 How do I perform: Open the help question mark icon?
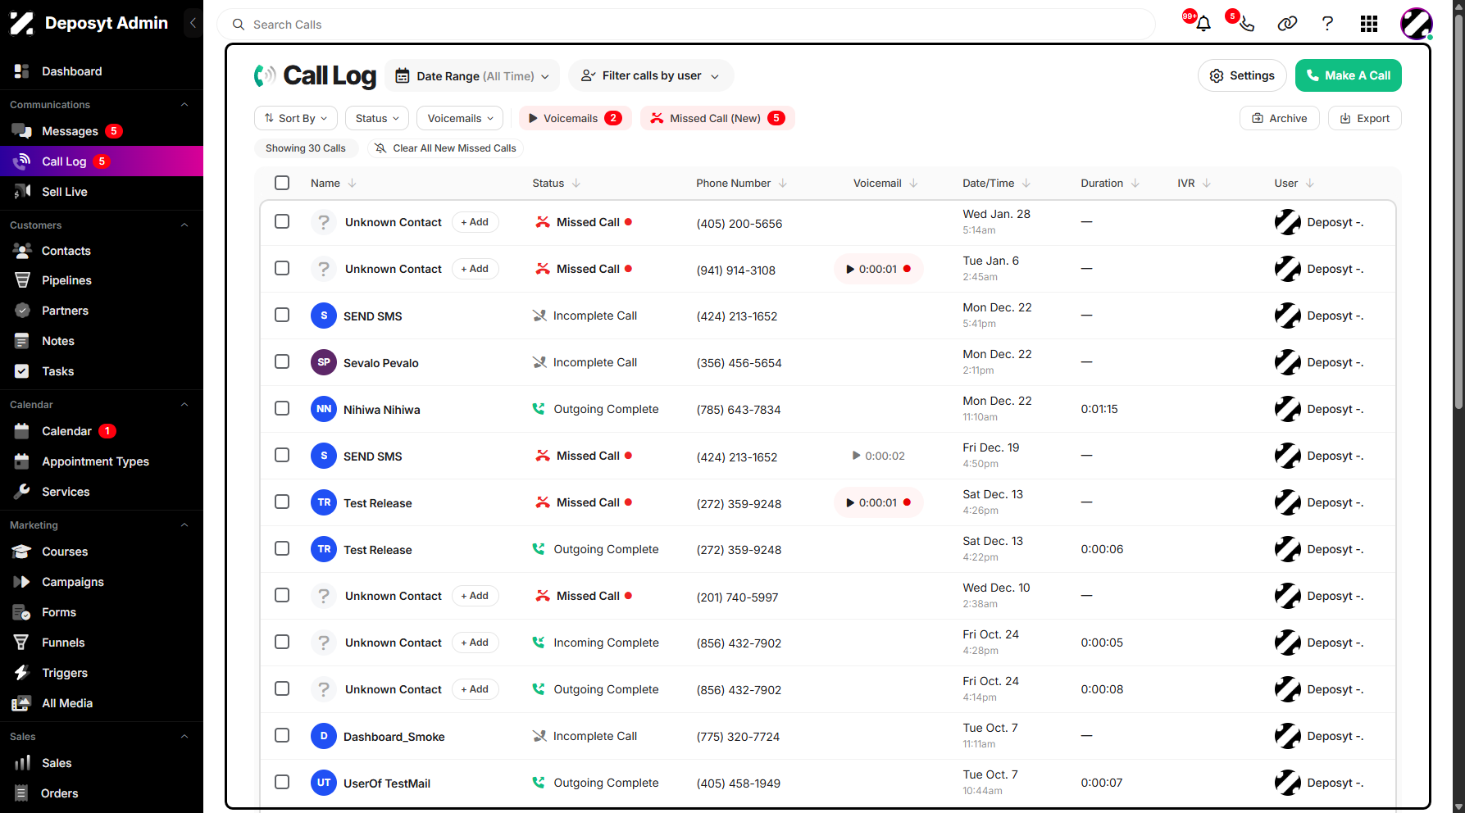pos(1327,24)
